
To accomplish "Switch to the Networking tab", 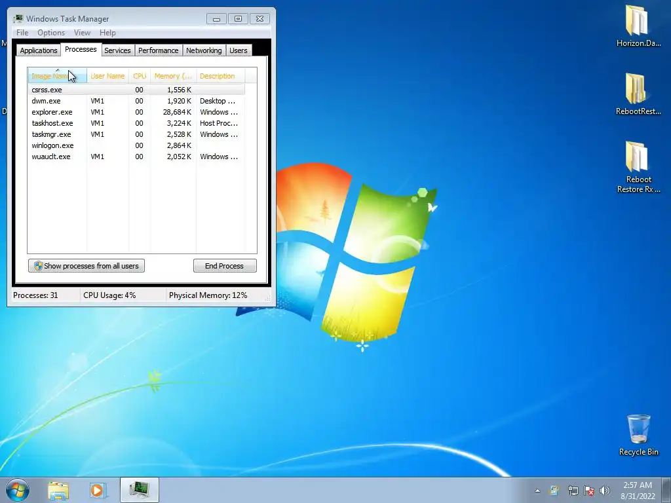I will [x=204, y=50].
